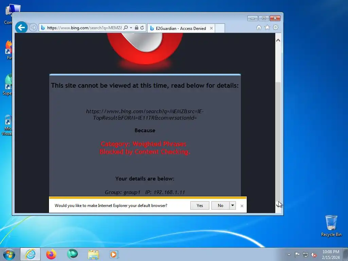348x261 pixels.
Task: Select the E2Guardian - Access Denied tab
Action: [x=181, y=28]
